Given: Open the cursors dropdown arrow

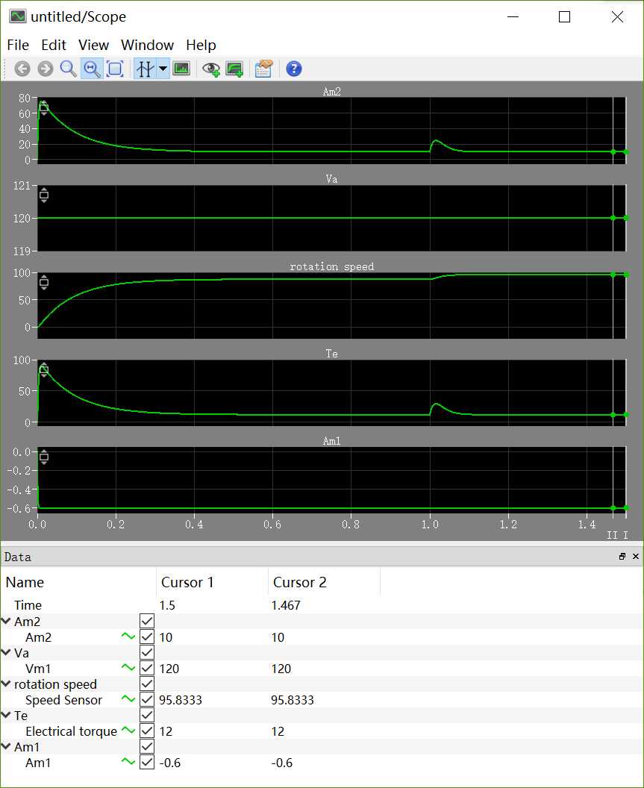Looking at the screenshot, I should 163,69.
